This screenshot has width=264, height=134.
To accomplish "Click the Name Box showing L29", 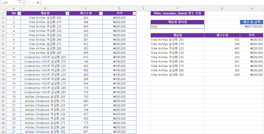I will [x=10, y=3].
